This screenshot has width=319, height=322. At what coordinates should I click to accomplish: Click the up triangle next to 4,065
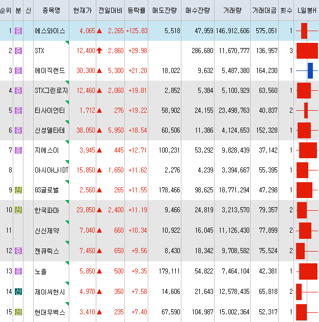[99, 31]
